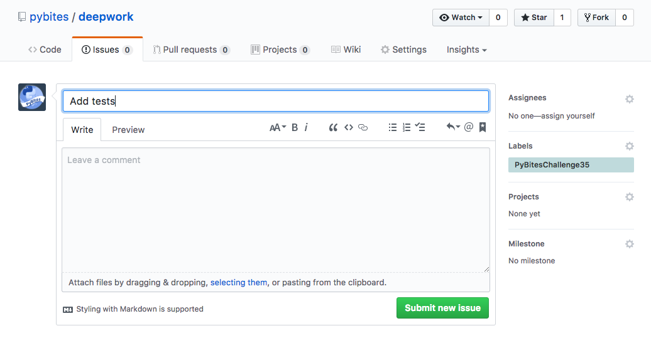This screenshot has height=343, width=651.
Task: Go to the pybites owner page
Action: tap(49, 17)
